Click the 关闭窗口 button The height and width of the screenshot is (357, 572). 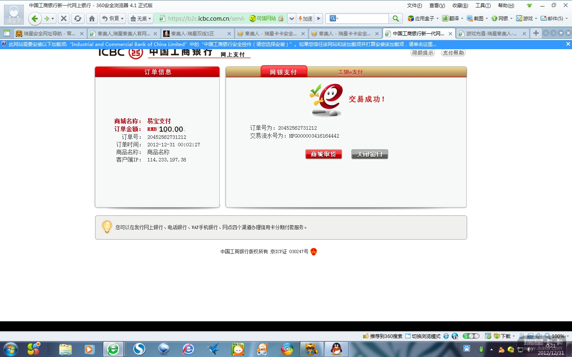tap(369, 154)
